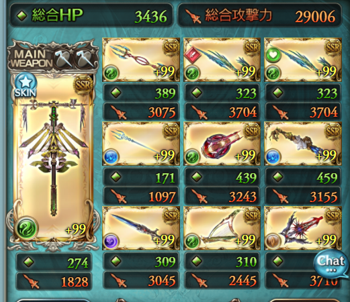Click the 総合攻撃力 29006 total panel
350x302 pixels.
[260, 15]
